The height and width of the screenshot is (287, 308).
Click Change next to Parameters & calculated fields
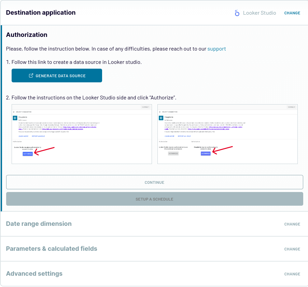point(292,249)
